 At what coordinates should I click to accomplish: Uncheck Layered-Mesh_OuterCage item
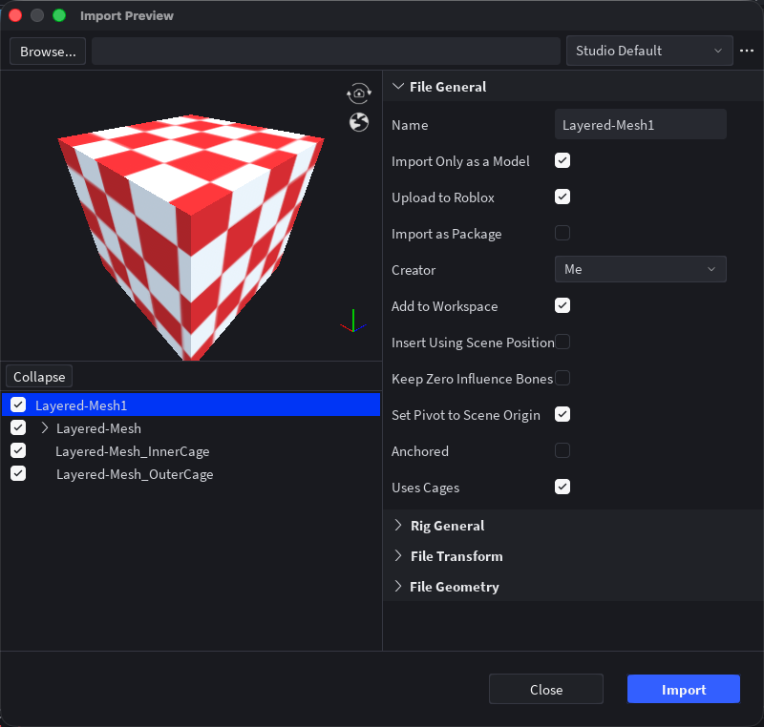pos(18,473)
